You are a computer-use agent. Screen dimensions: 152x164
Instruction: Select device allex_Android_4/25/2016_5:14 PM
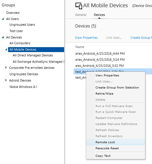(x=100, y=60)
